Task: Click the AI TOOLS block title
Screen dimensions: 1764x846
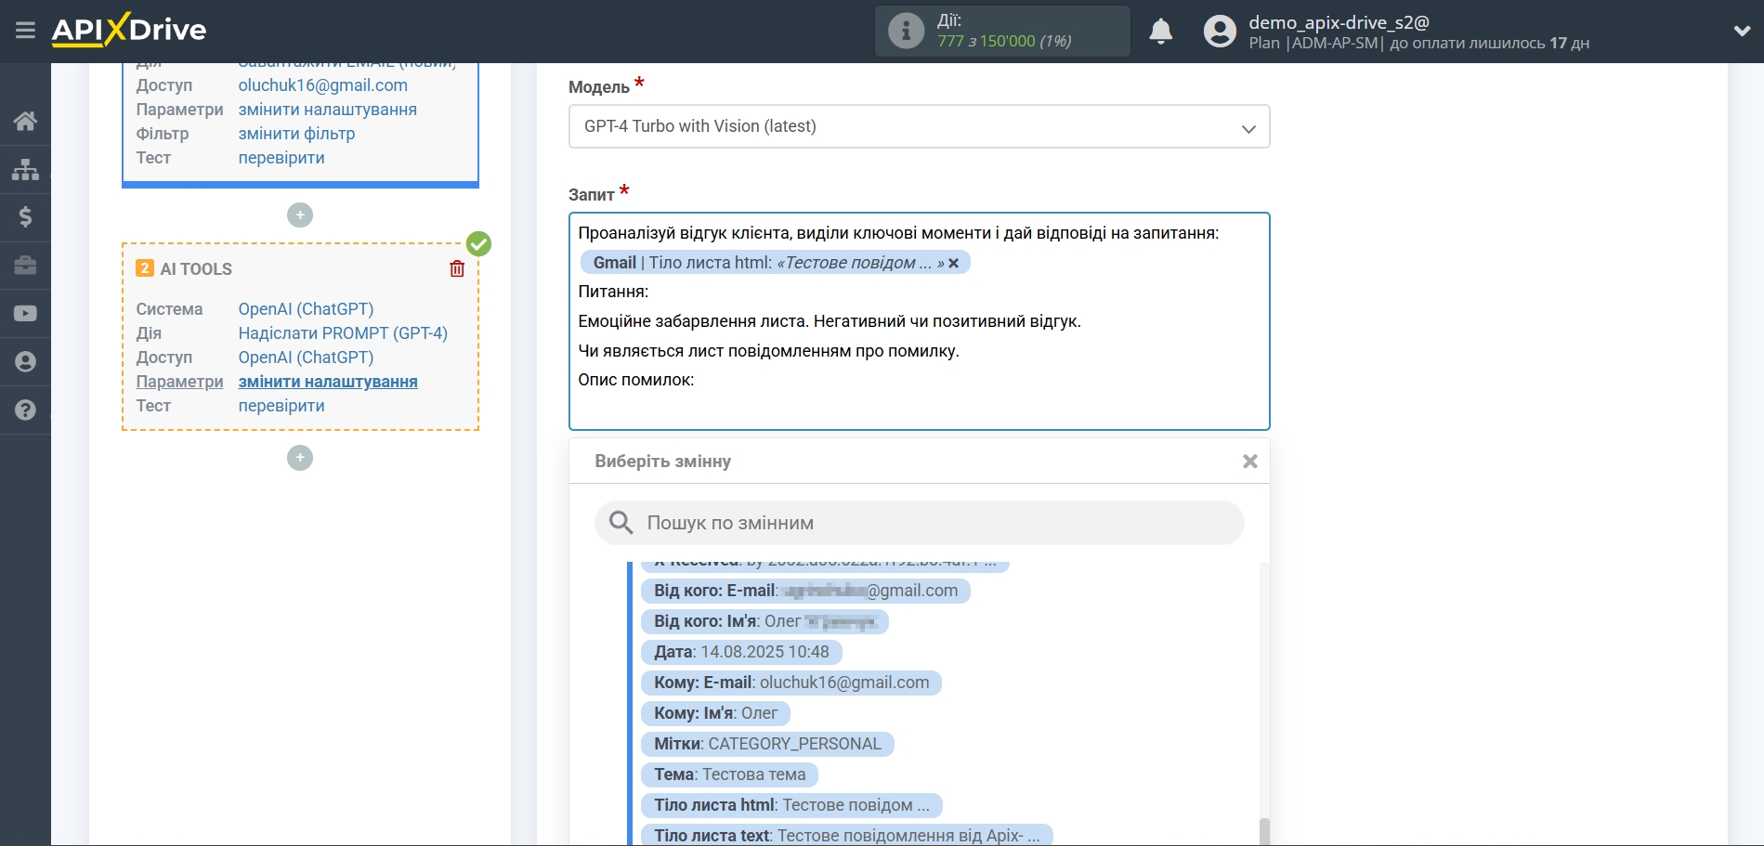Action: click(x=196, y=269)
